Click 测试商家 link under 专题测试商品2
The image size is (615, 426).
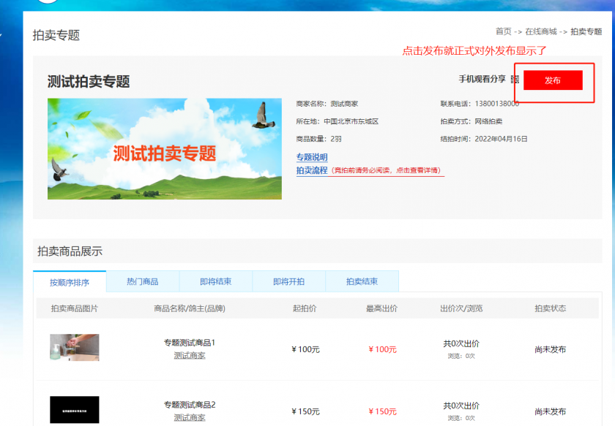(190, 417)
